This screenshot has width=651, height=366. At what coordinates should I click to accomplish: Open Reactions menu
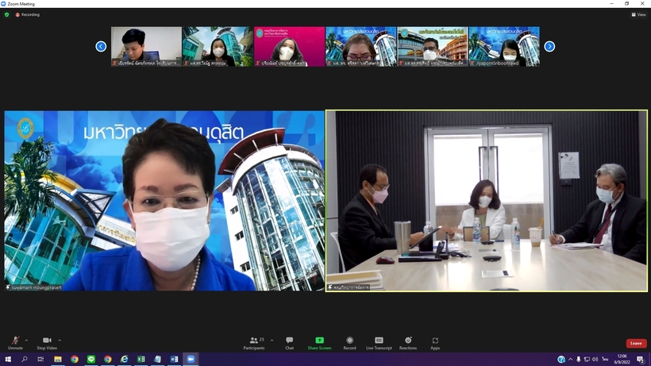(408, 343)
